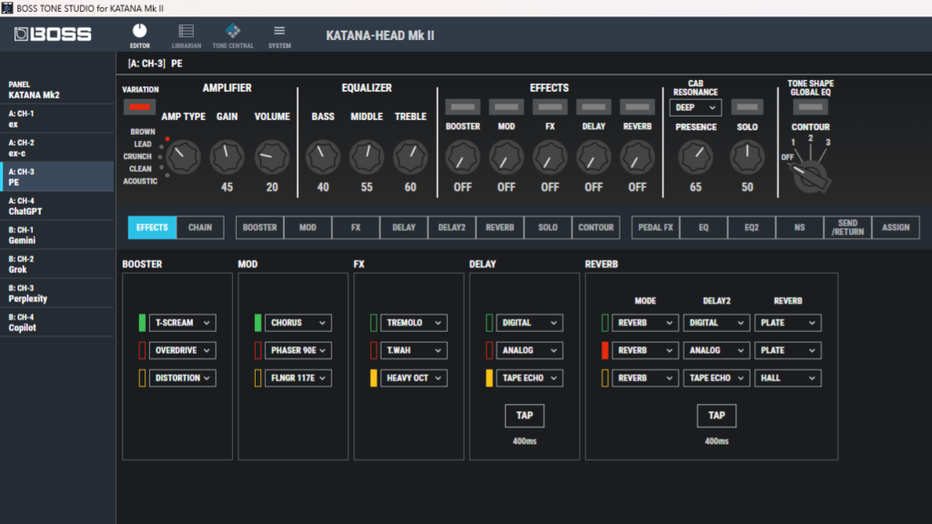The image size is (932, 524).
Task: Select red Analog delay indicator
Action: pos(489,350)
